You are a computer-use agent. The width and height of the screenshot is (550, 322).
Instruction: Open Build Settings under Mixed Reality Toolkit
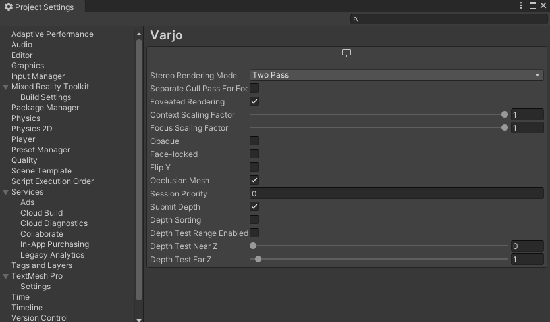click(45, 97)
